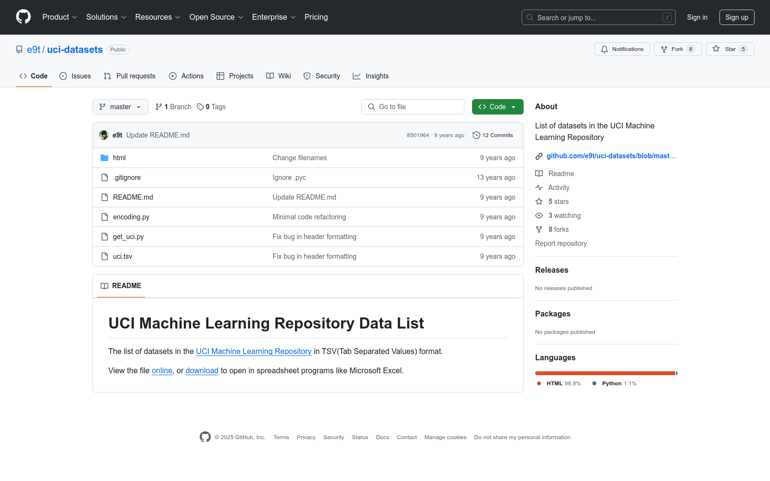Open the Change filenames commit message
The width and height of the screenshot is (770, 481).
pyautogui.click(x=300, y=158)
